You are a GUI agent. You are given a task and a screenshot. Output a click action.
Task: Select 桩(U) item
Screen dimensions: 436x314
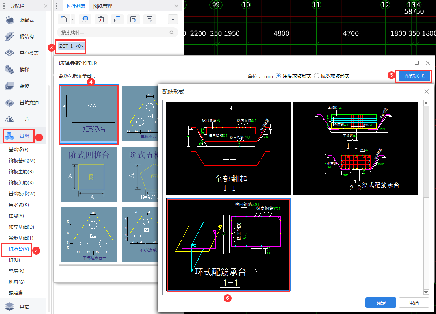(x=14, y=260)
